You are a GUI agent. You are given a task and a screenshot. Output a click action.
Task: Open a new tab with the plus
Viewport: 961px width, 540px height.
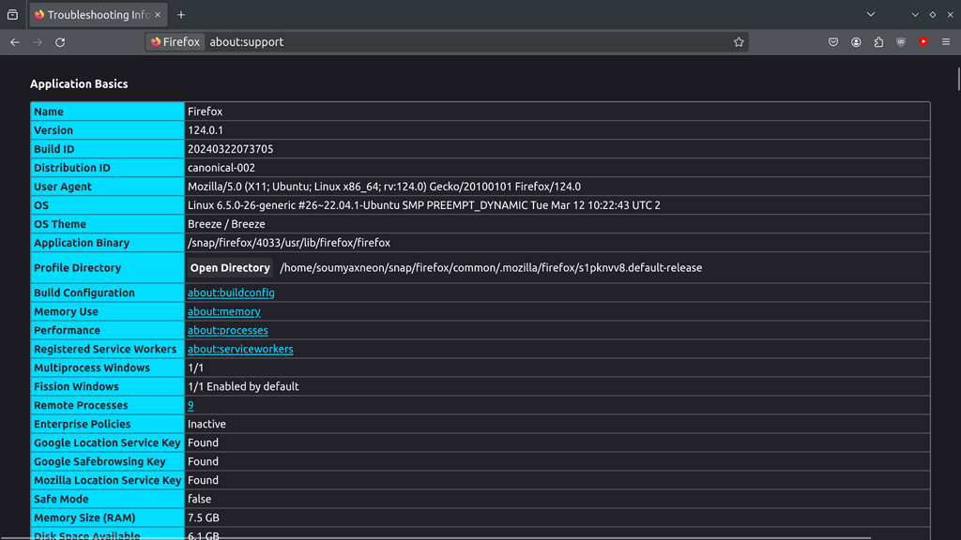point(181,14)
